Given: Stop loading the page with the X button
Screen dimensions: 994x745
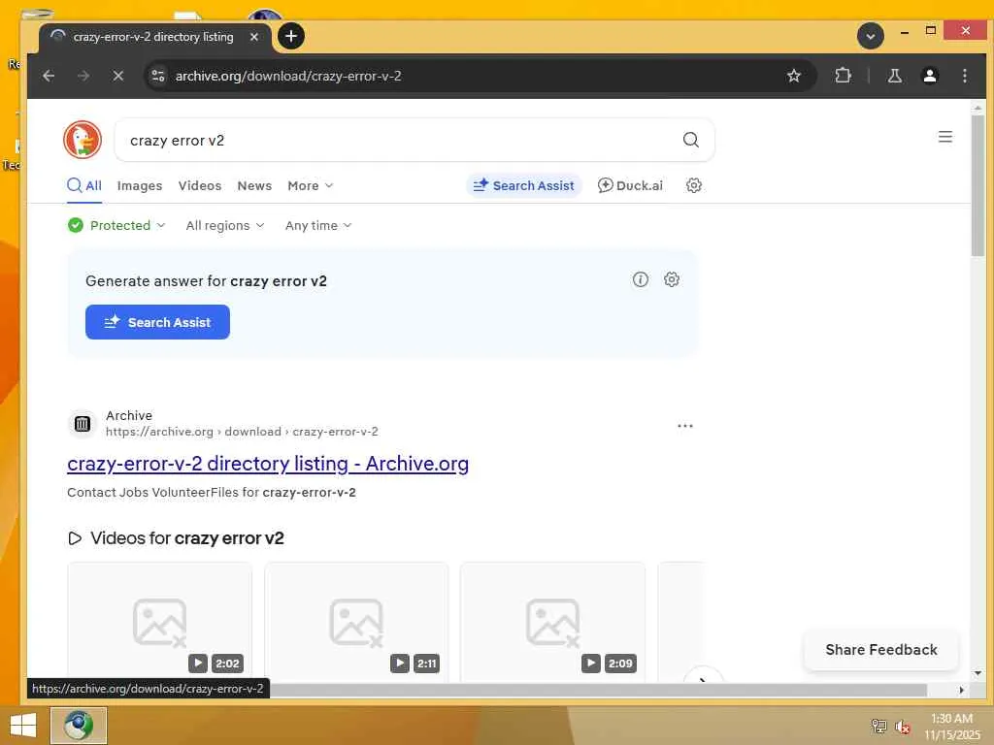Looking at the screenshot, I should pos(117,76).
